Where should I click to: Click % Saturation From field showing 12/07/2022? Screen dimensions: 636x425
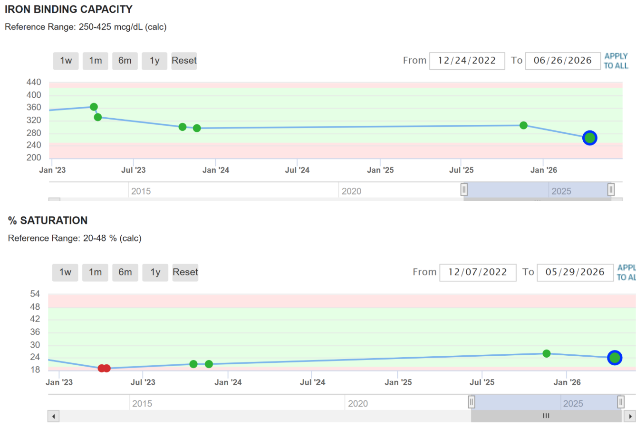[478, 272]
